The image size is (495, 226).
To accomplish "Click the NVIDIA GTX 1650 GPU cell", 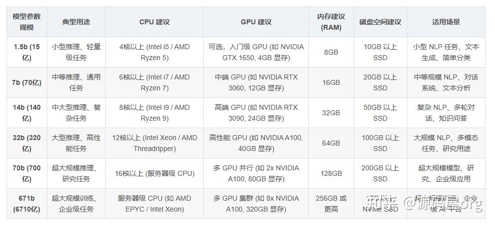I will [x=256, y=52].
